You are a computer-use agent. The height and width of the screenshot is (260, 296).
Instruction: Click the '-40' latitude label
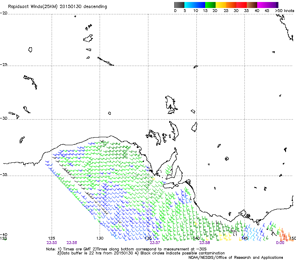tap(4, 234)
